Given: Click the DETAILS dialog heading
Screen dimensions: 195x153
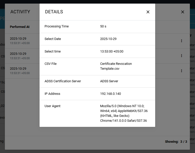Looking at the screenshot, I should [x=54, y=12].
